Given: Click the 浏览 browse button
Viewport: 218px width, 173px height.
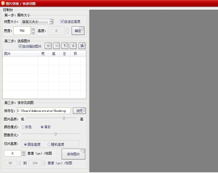Looking at the screenshot, I should click(x=79, y=111).
